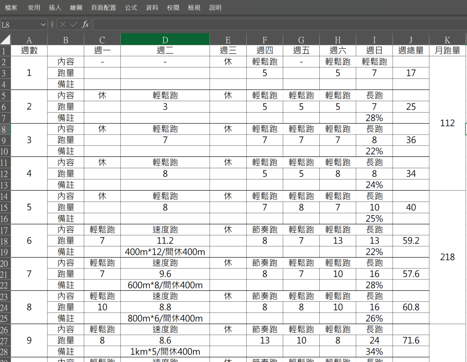This screenshot has height=362, width=467.
Task: Click the Insert Function fx icon
Action: (x=85, y=25)
